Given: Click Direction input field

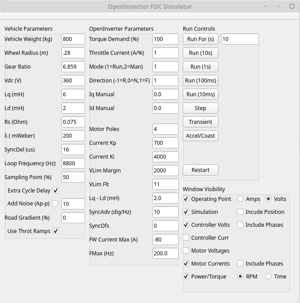Looking at the screenshot, I should point(165,80).
